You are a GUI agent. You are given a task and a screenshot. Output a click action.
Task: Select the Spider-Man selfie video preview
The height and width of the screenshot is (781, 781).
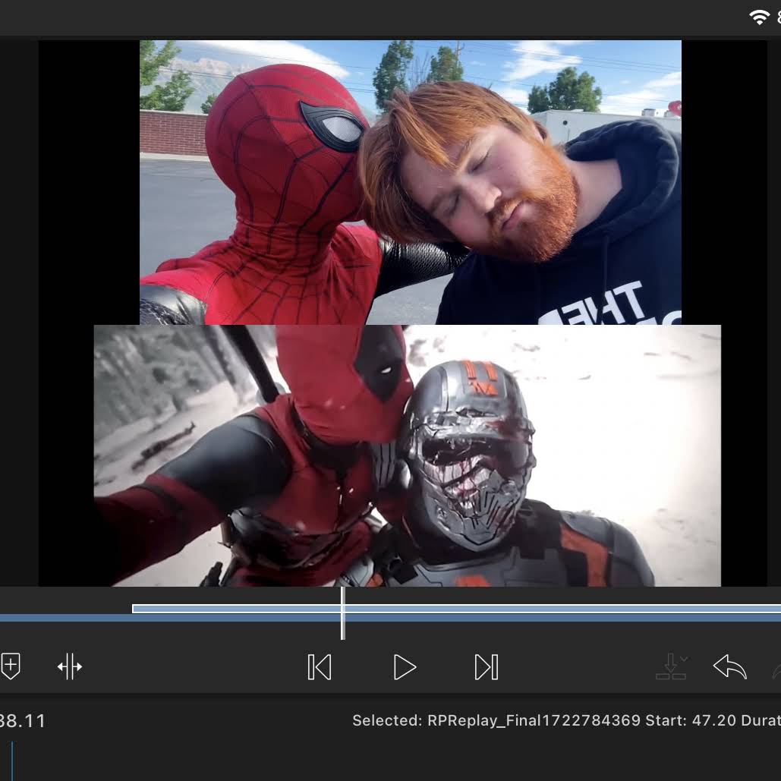tap(411, 182)
